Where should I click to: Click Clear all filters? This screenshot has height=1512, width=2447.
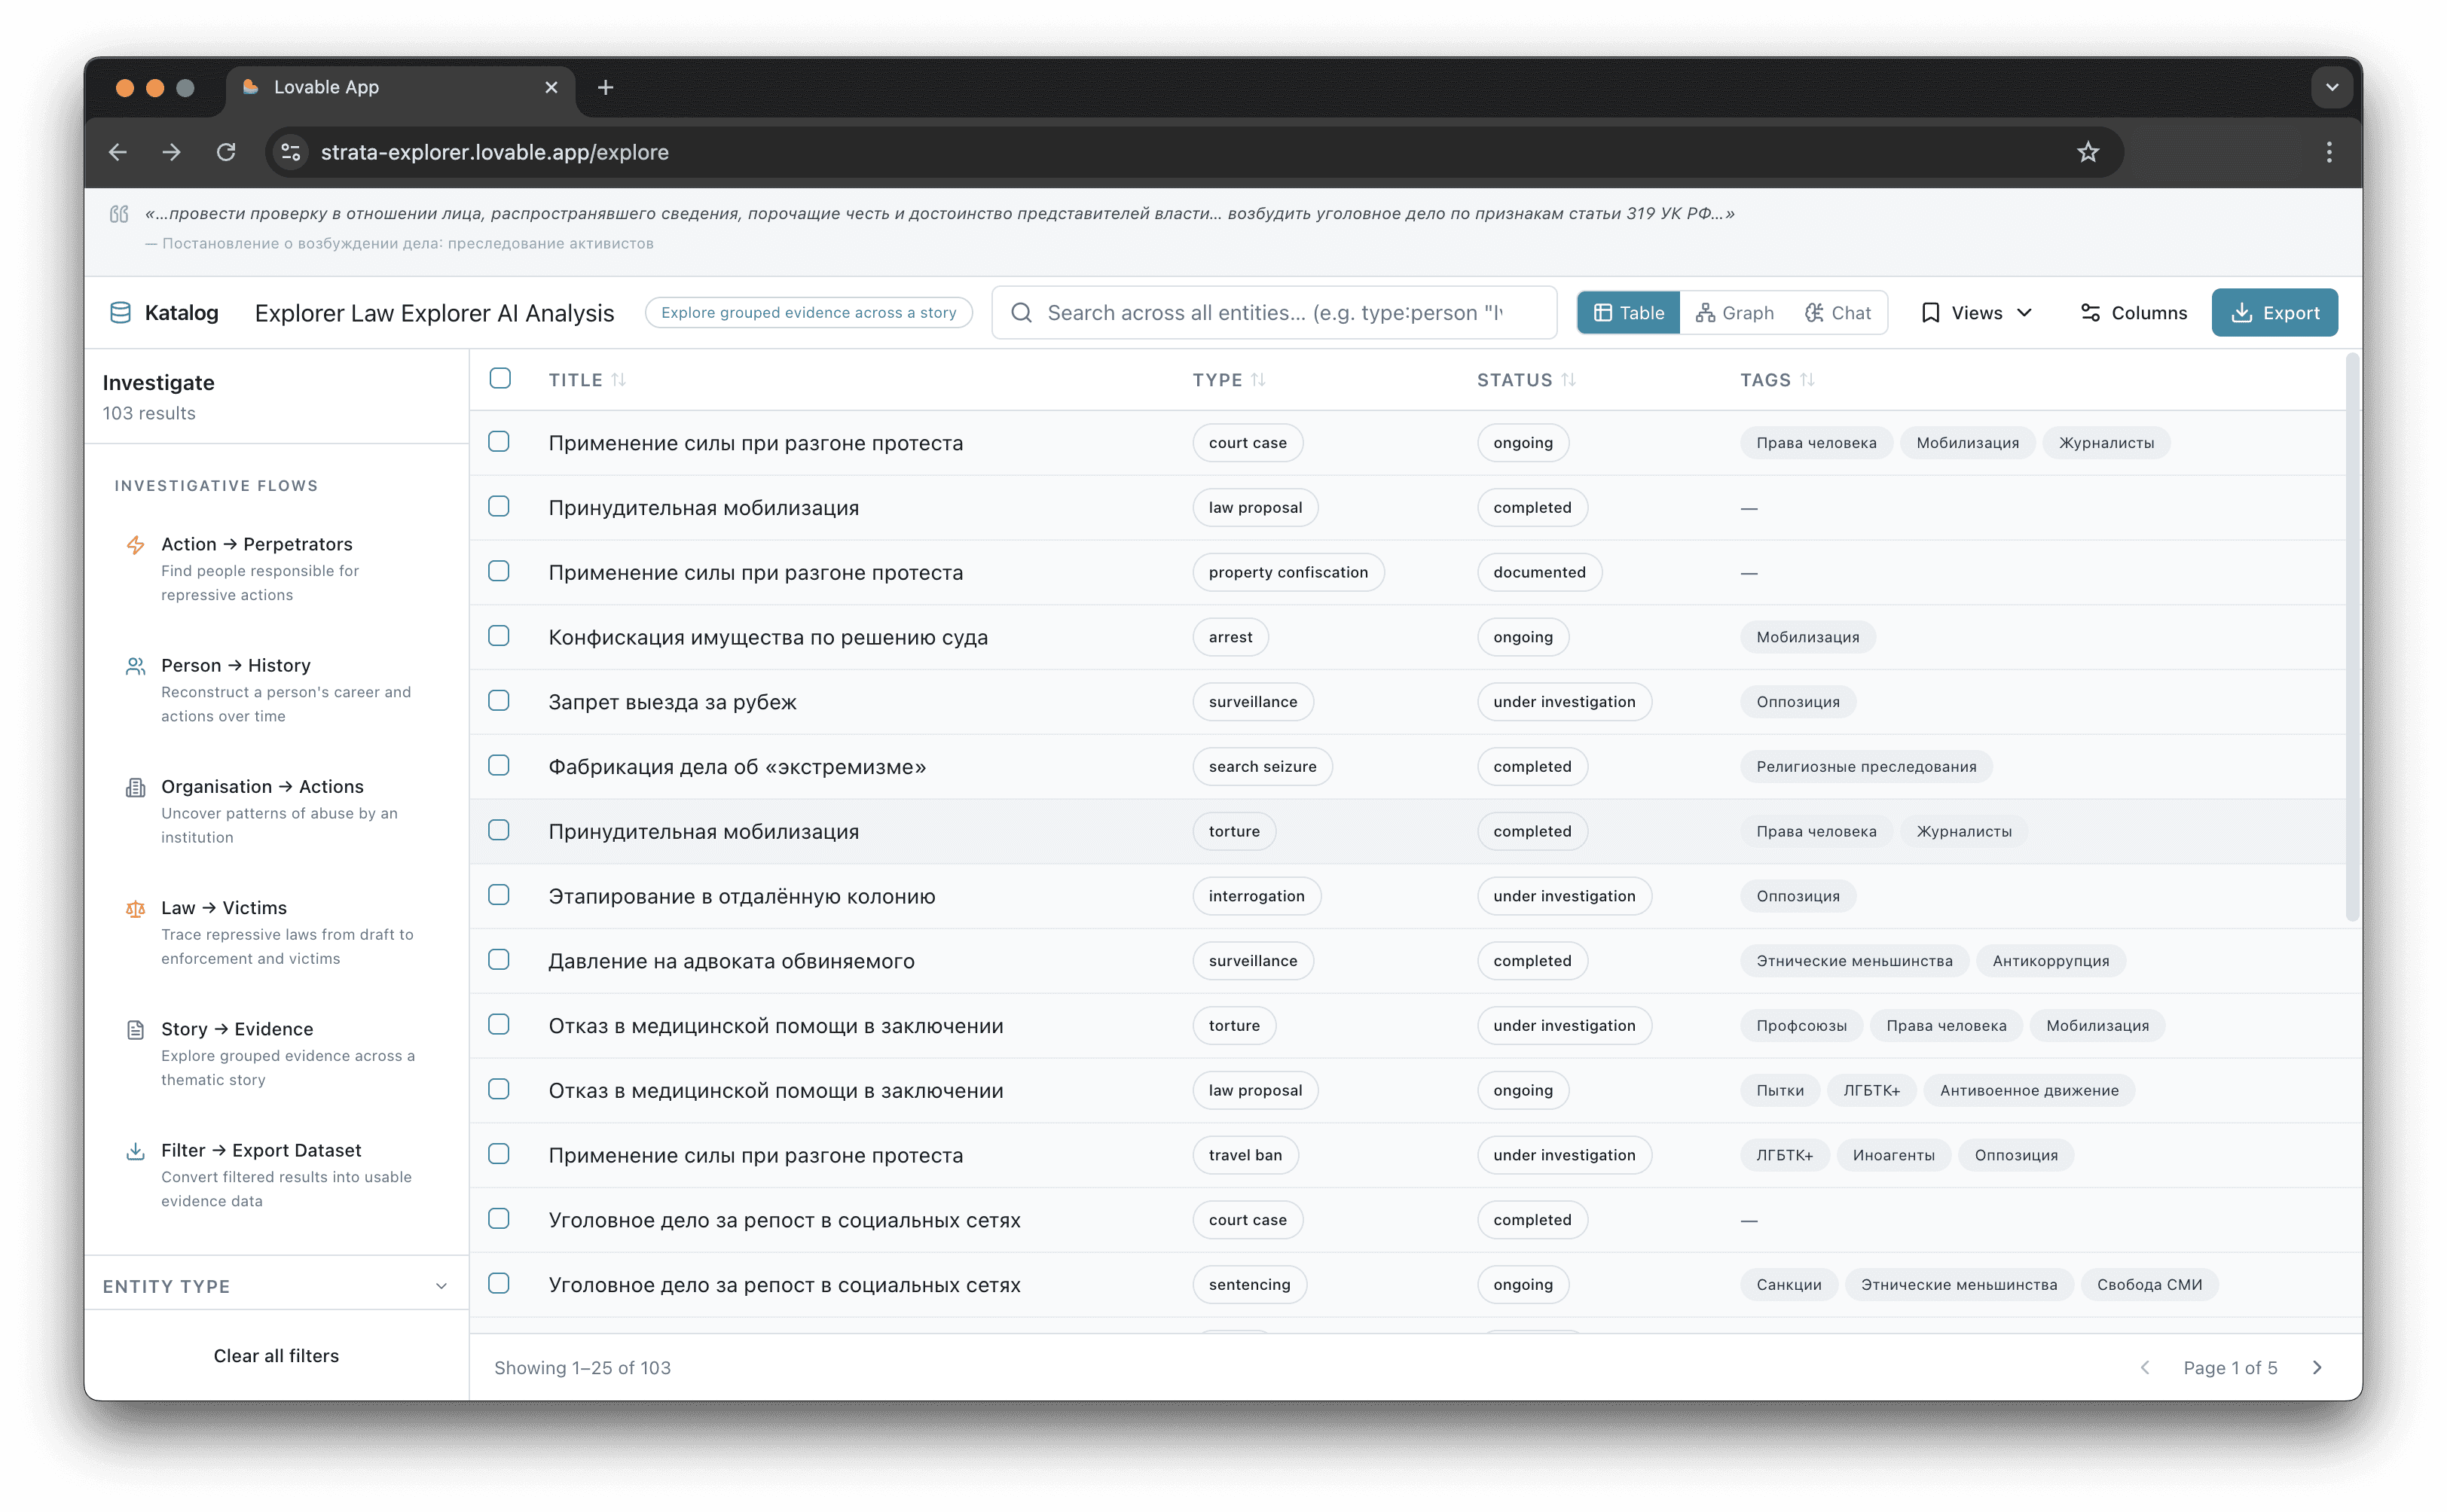pyautogui.click(x=276, y=1356)
